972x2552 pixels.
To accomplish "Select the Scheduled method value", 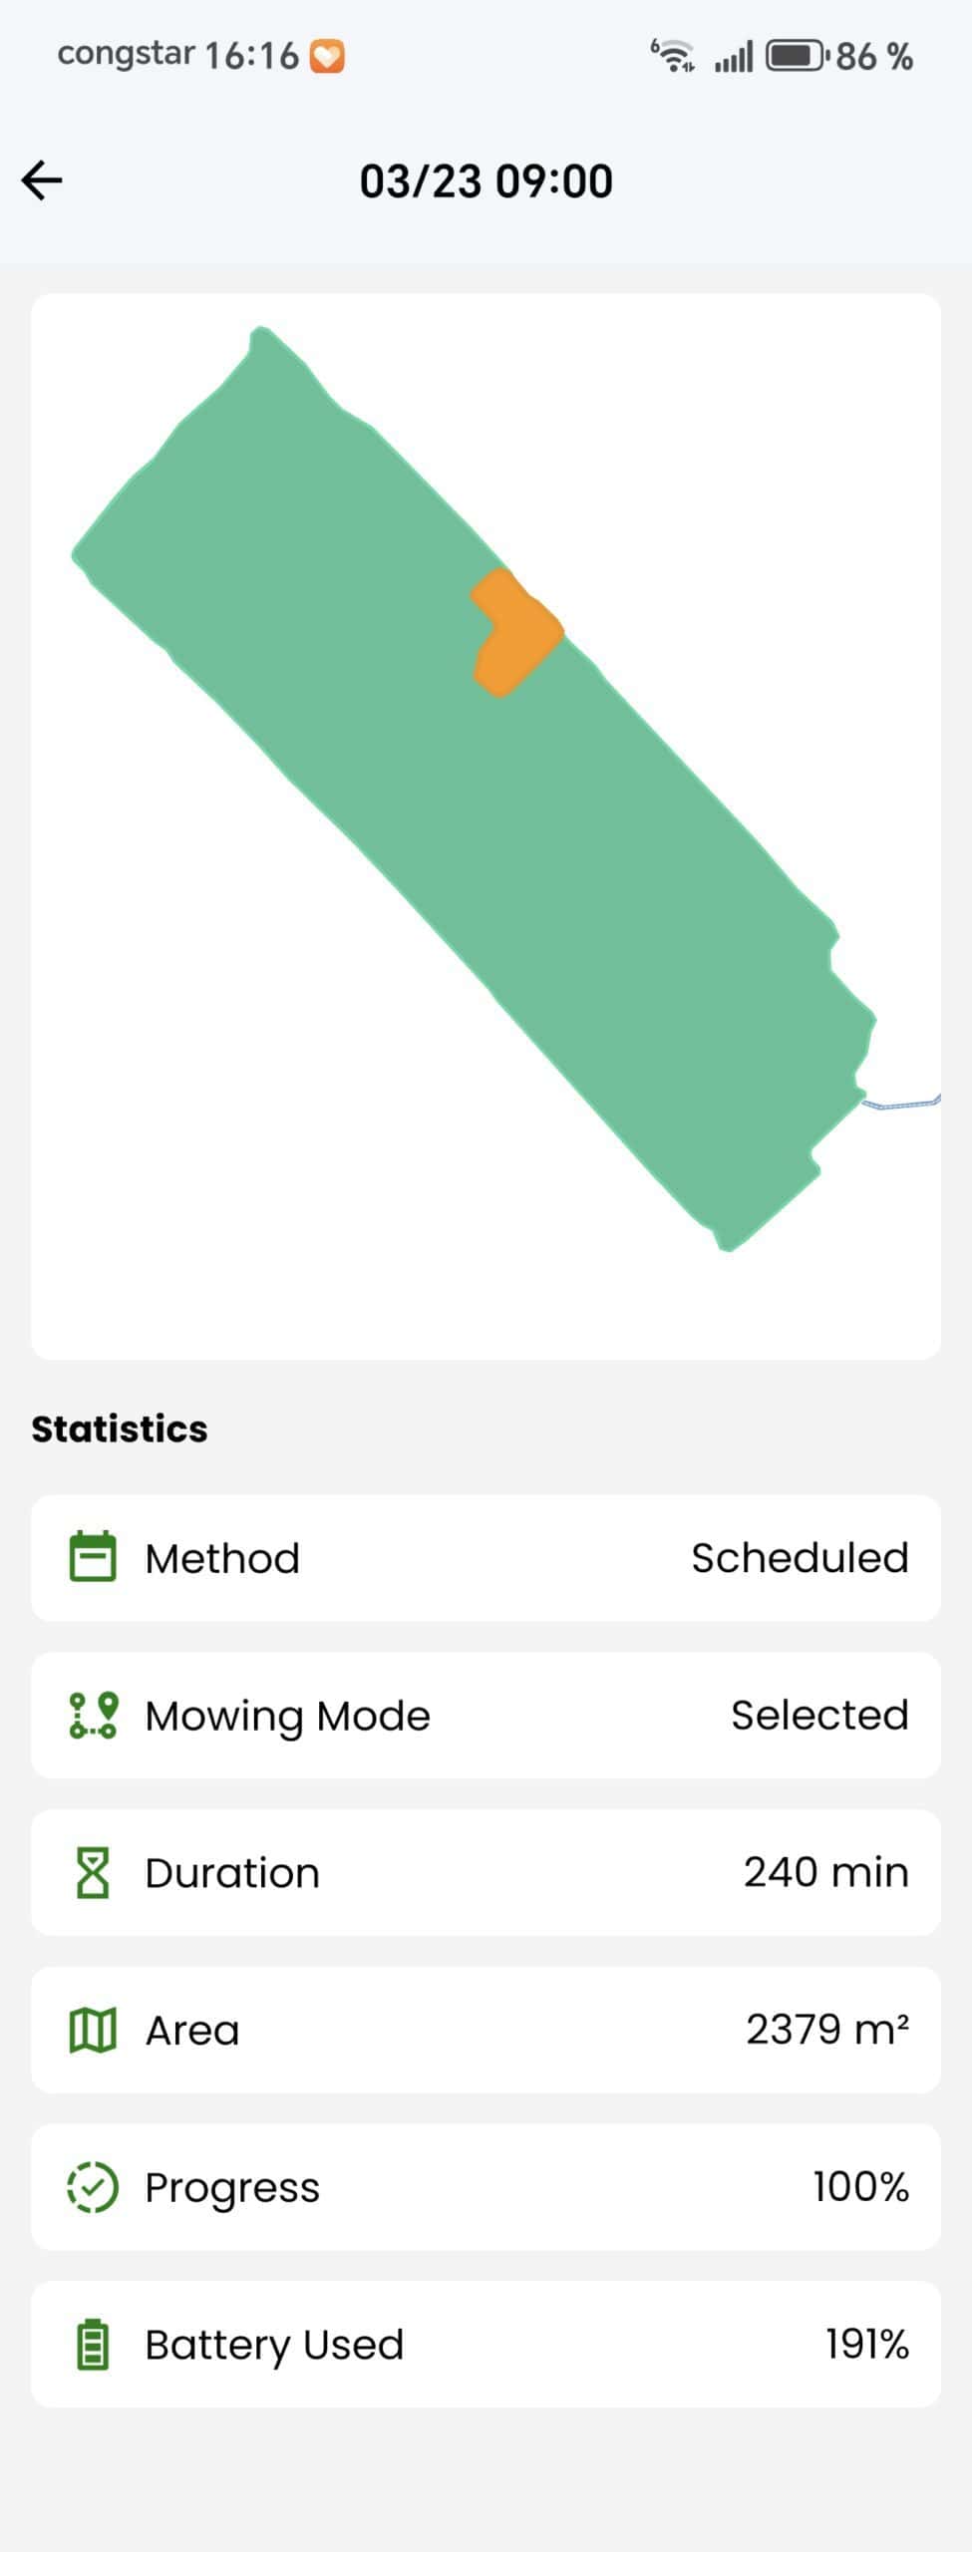I will tap(800, 1557).
